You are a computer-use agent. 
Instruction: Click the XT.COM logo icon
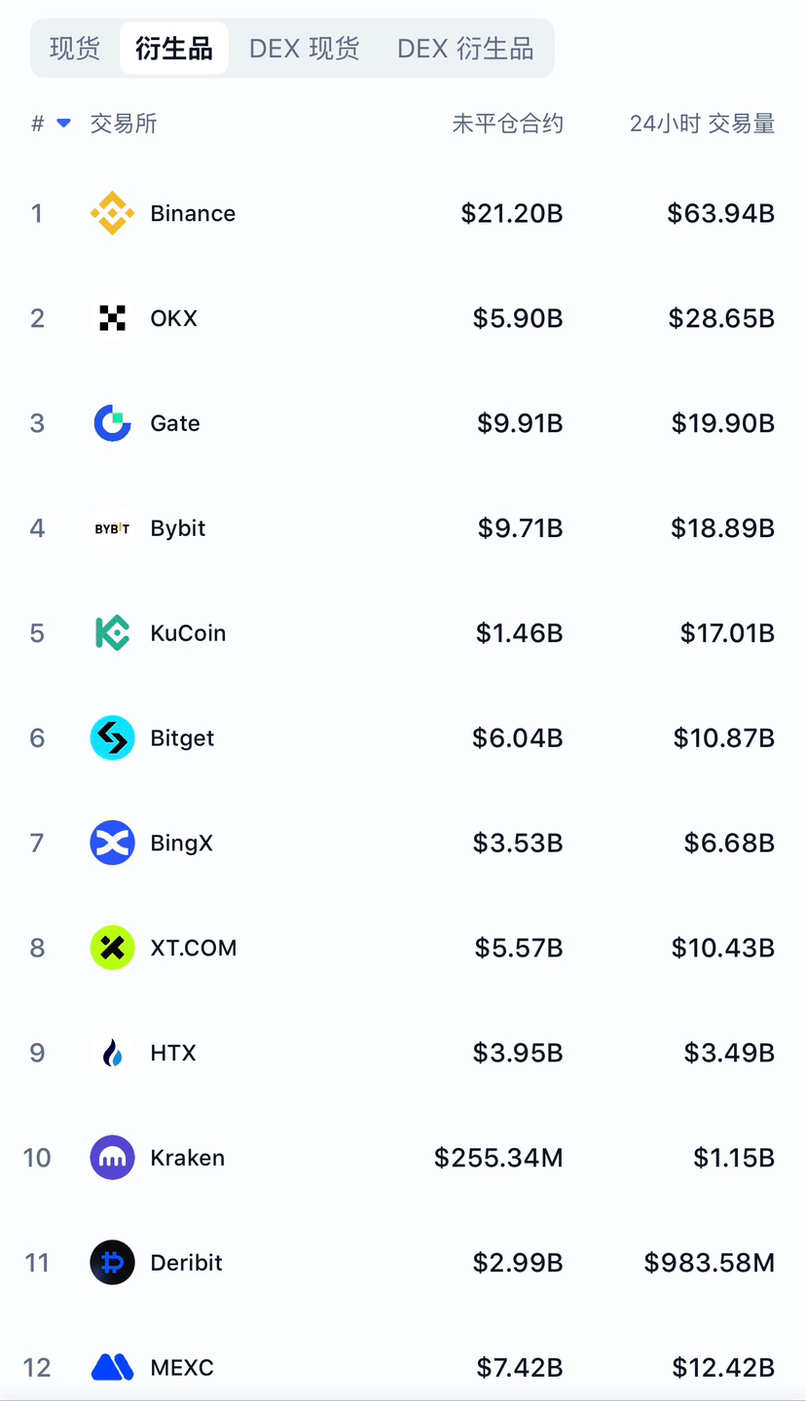coord(112,948)
